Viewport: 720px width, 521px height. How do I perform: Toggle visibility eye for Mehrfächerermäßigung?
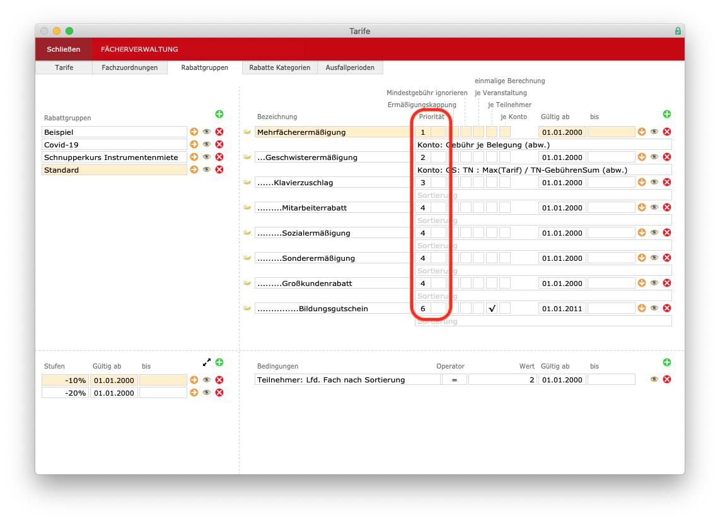[654, 132]
